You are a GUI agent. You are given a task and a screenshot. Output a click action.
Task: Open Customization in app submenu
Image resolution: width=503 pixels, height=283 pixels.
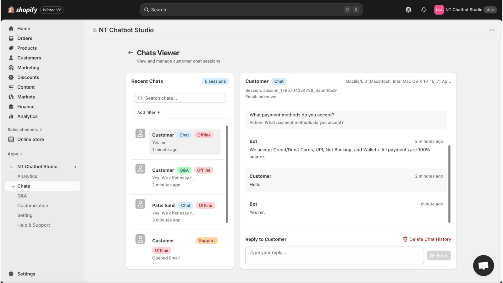[x=33, y=206]
